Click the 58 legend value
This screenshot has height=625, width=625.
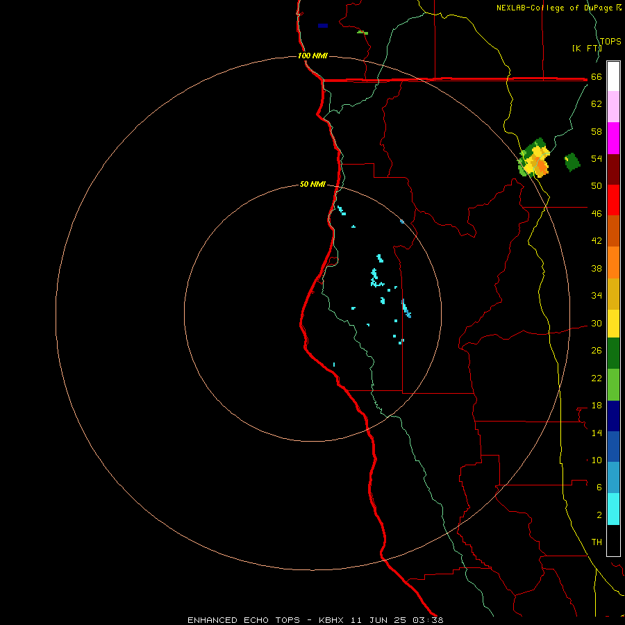pos(597,131)
